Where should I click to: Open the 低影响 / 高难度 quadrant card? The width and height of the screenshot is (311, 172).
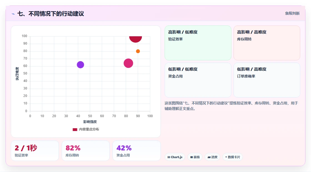[267, 80]
